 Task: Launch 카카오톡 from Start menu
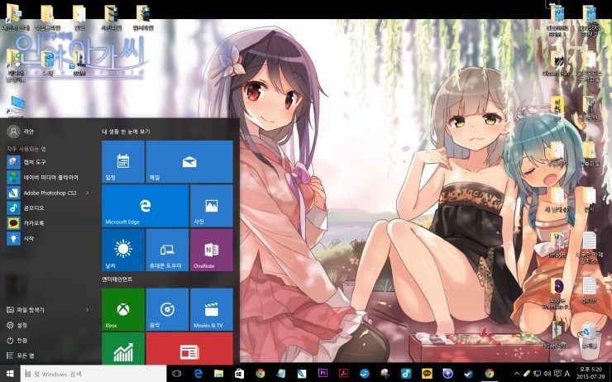[49, 223]
